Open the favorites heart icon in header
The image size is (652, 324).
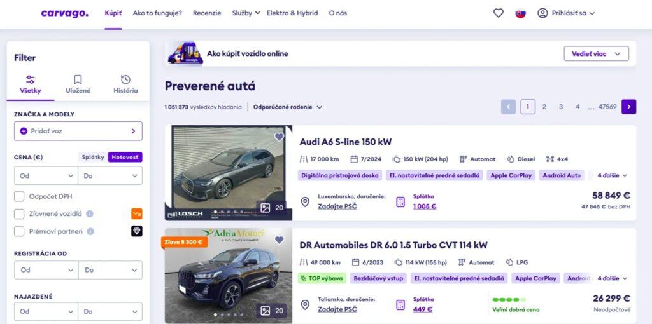[x=498, y=13]
